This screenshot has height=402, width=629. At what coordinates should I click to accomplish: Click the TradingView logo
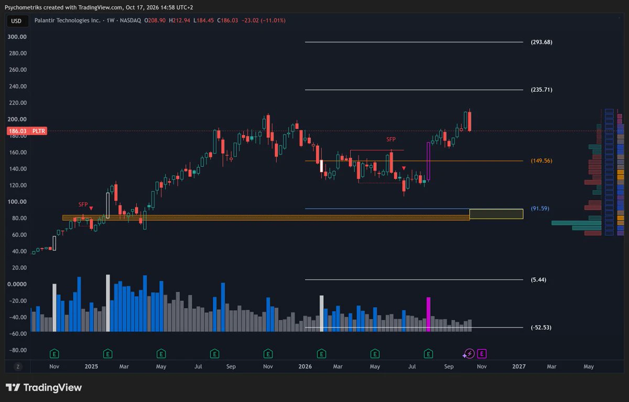tap(44, 388)
